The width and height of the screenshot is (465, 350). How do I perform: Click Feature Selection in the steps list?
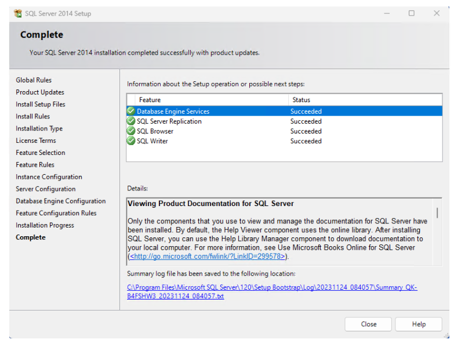[41, 153]
